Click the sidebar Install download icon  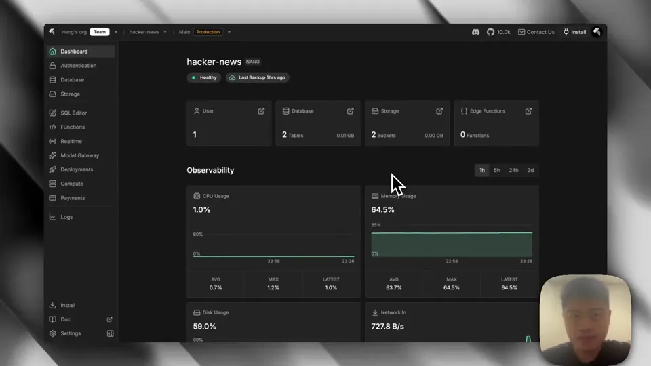52,305
